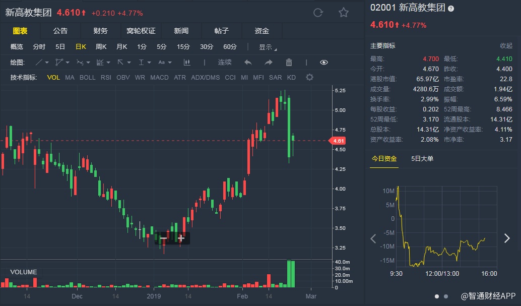Click the candlestick chart type icon
The width and height of the screenshot is (521, 306).
[x=187, y=62]
